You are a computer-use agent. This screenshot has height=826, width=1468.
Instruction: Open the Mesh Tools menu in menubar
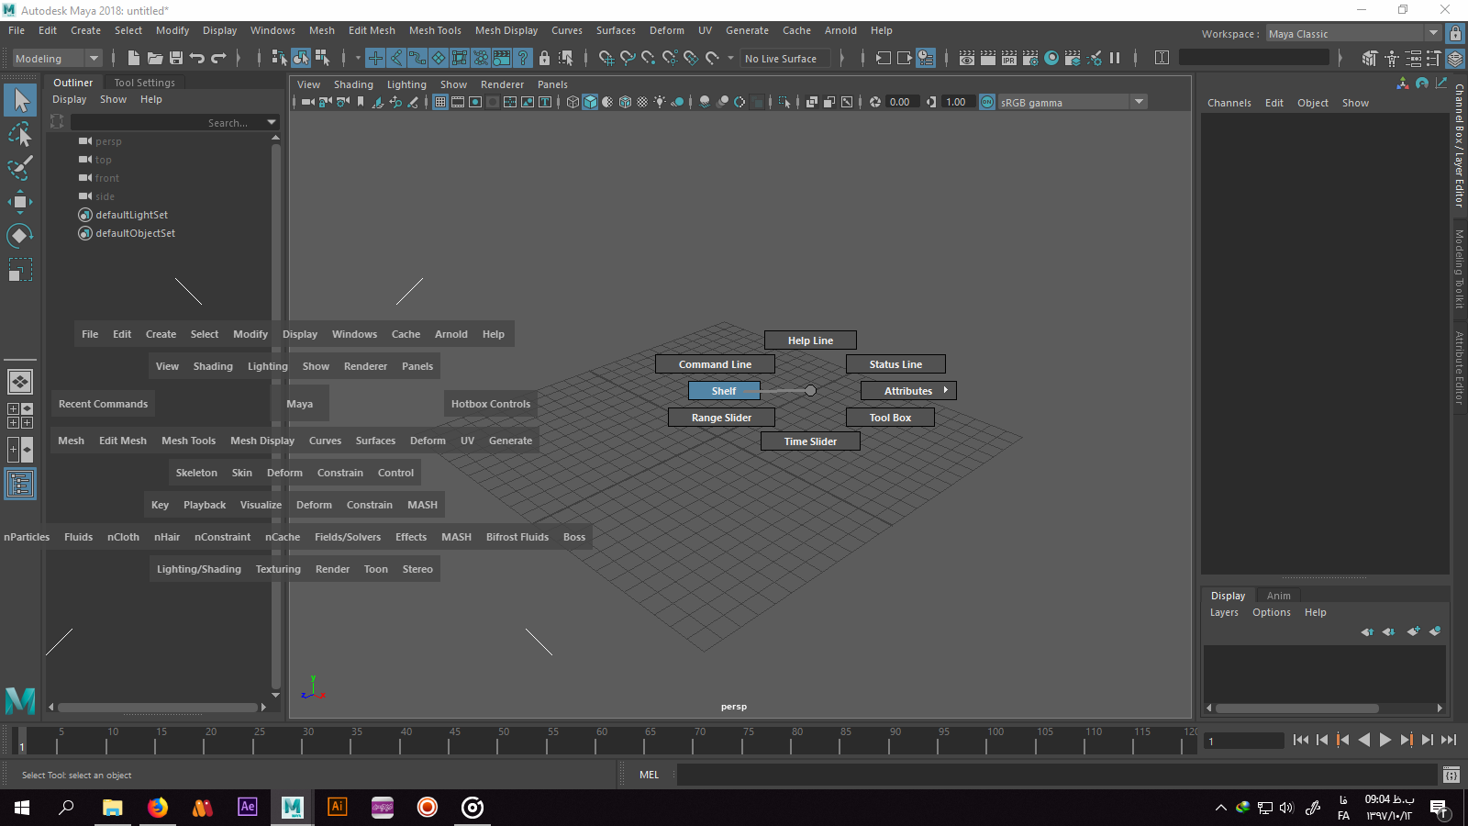point(435,30)
